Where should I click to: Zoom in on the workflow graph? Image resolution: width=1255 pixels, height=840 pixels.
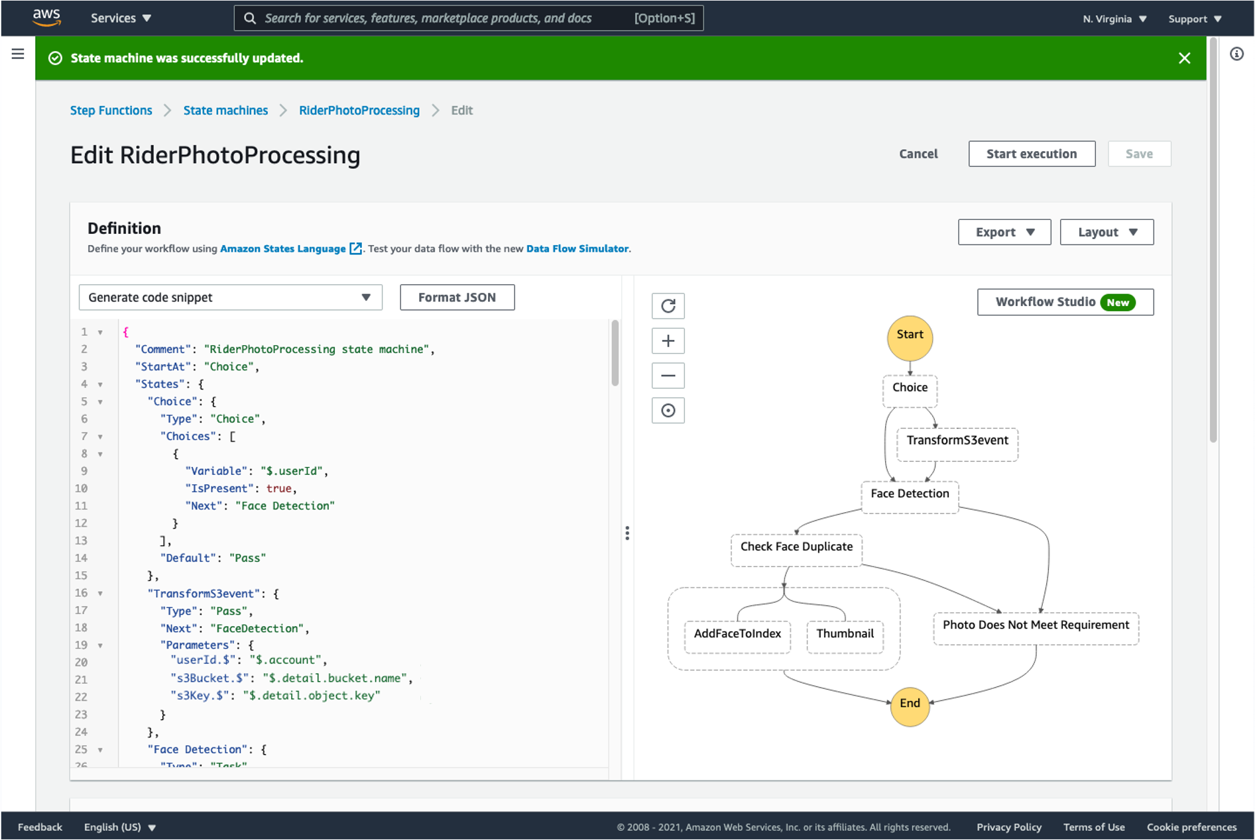pos(668,341)
